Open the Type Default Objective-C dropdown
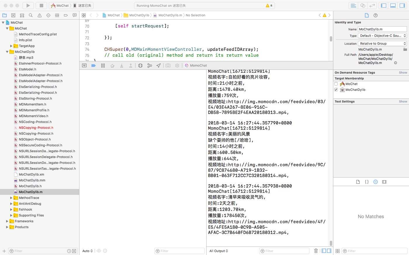This screenshot has height=255, width=409. pos(382,36)
